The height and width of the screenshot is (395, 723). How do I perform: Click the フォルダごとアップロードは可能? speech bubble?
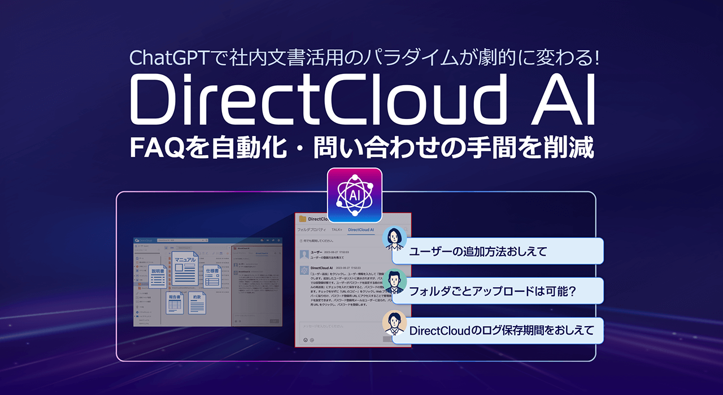click(499, 291)
